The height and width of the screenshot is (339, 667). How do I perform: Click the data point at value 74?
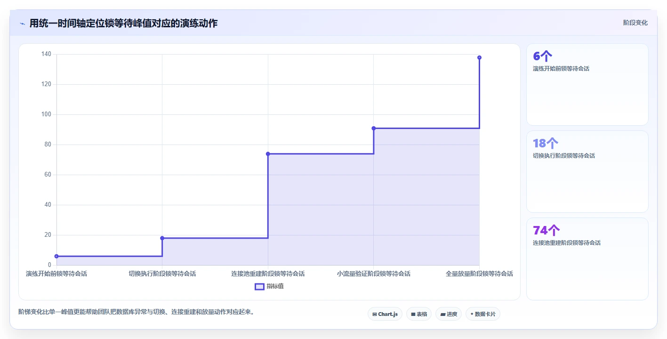(268, 154)
